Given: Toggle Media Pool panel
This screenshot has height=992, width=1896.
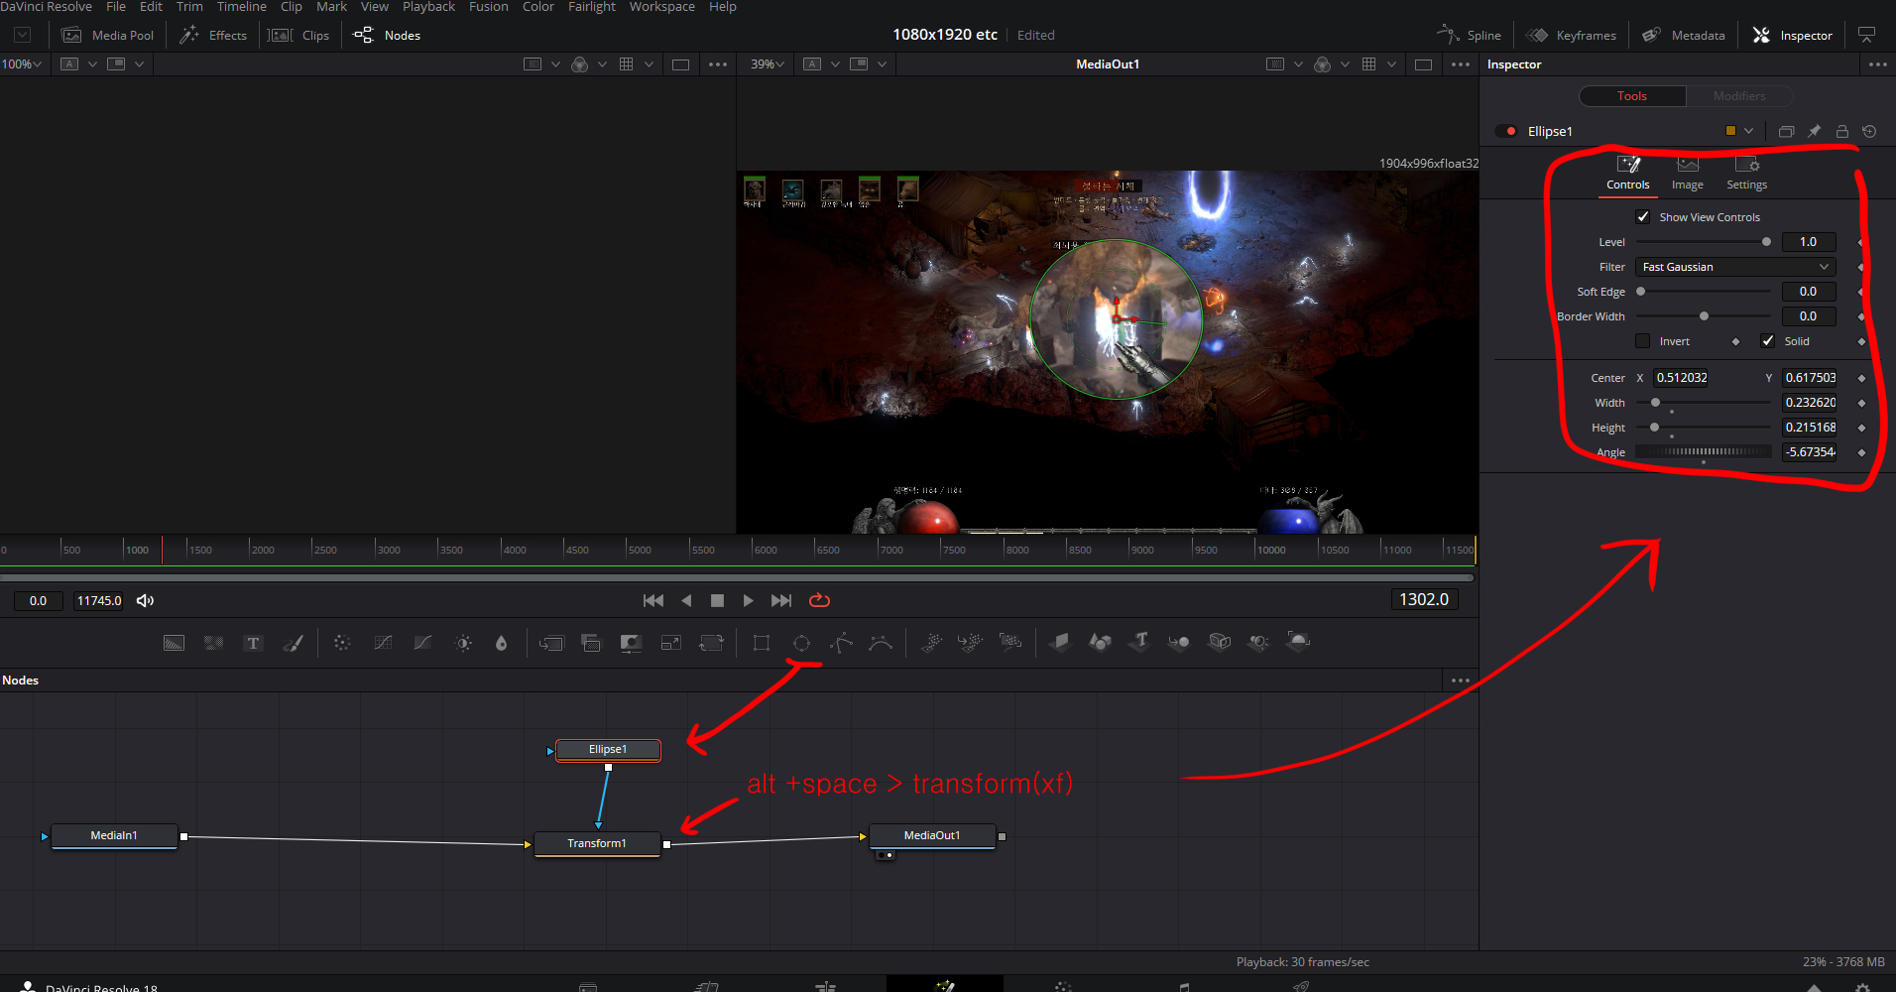Looking at the screenshot, I should [108, 35].
